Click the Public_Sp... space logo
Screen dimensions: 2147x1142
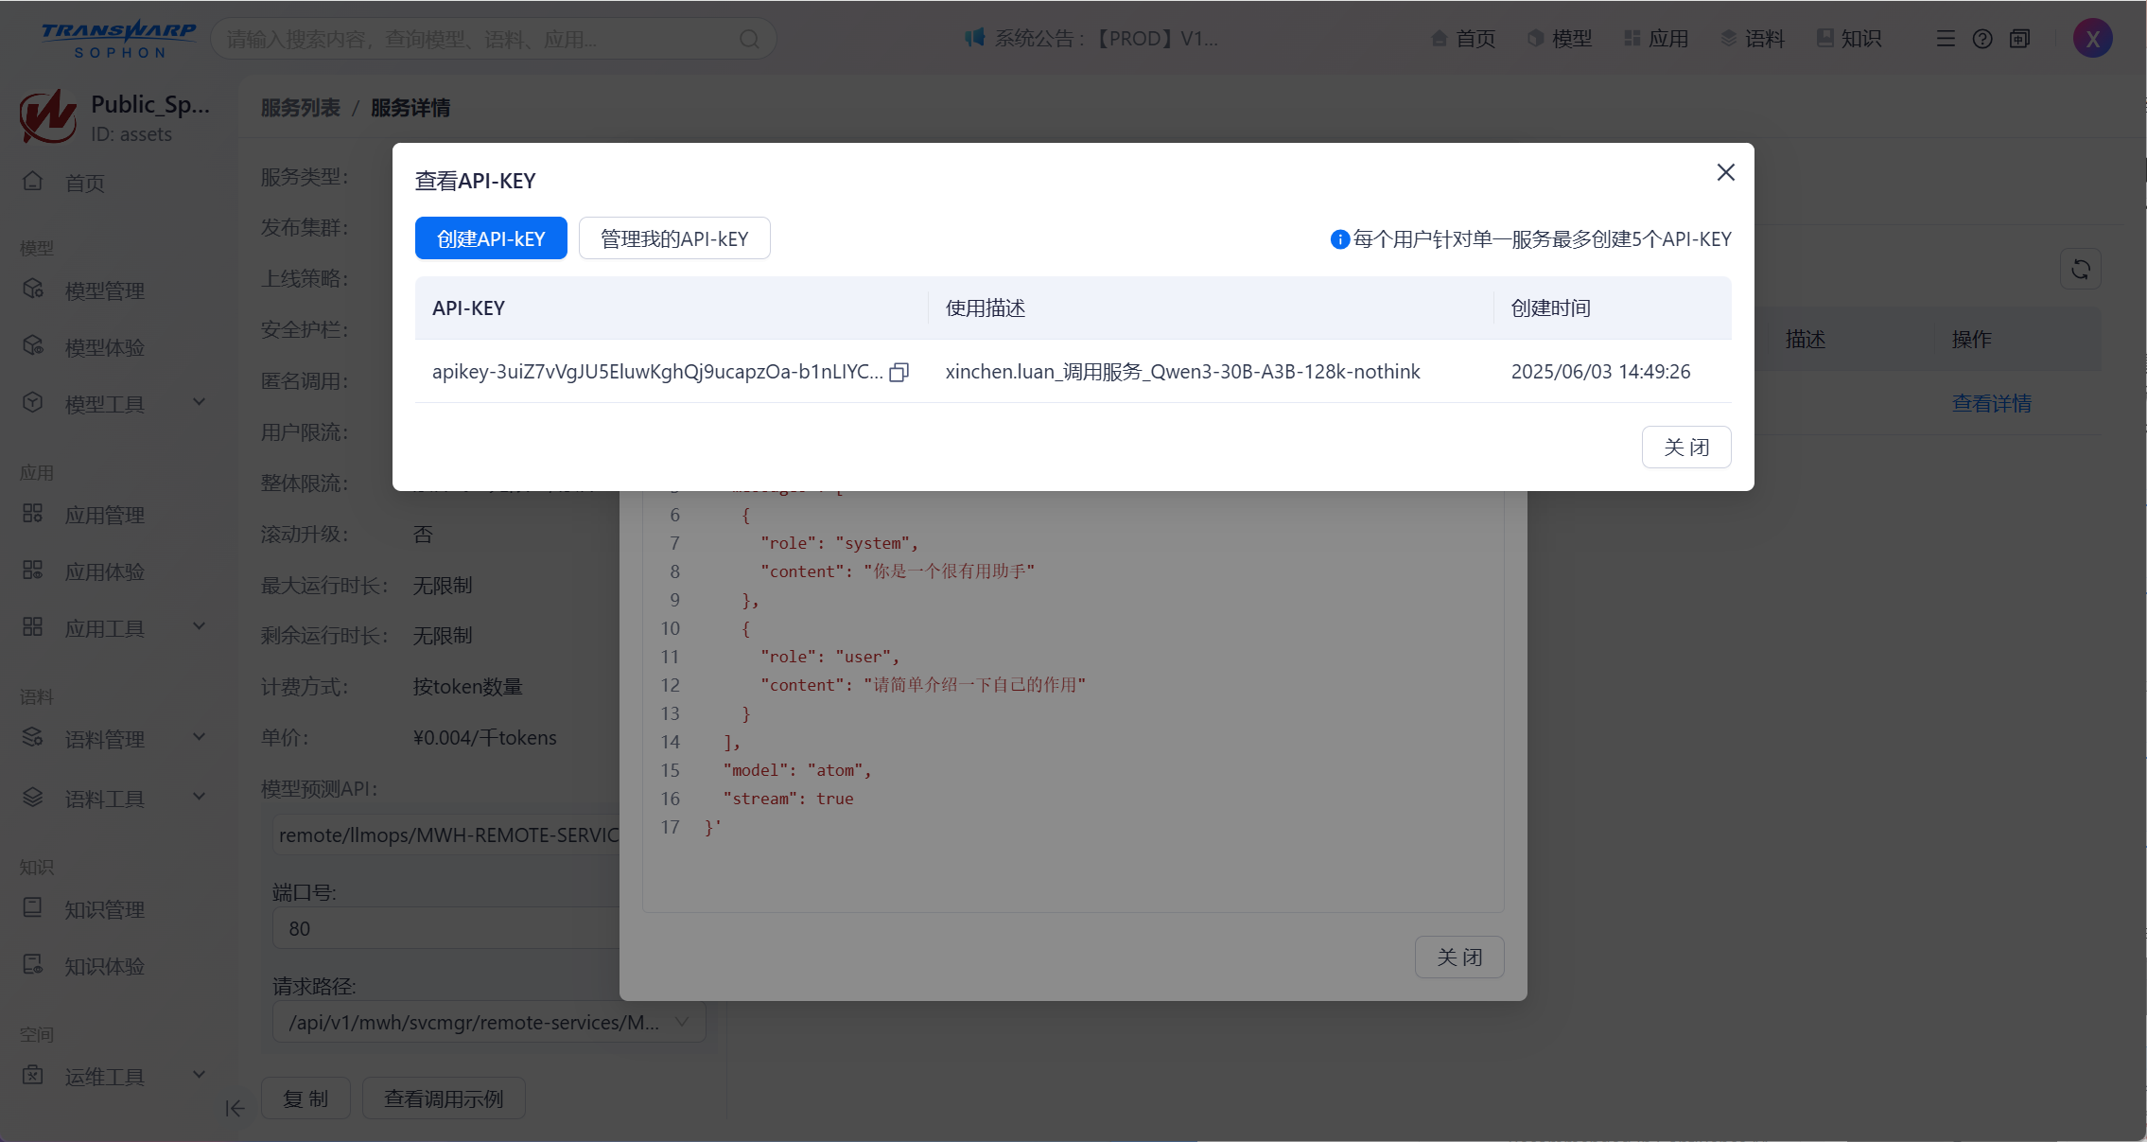click(x=47, y=116)
